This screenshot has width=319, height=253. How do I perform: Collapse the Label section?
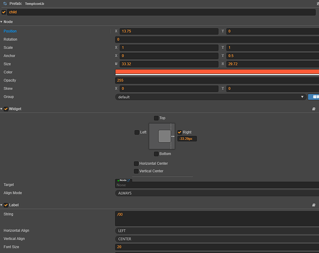tap(2, 205)
